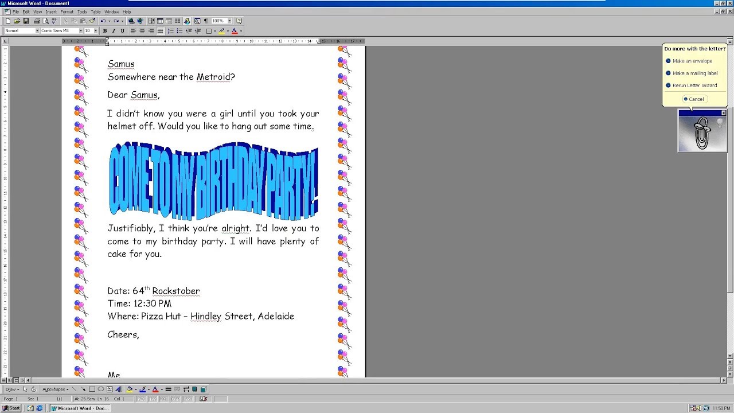Toggle Italic formatting
Screen dimensions: 734x413
click(x=114, y=31)
